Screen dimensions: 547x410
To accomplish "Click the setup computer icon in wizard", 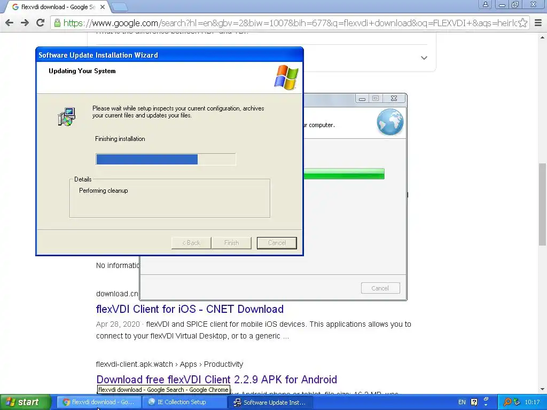I will pyautogui.click(x=67, y=116).
